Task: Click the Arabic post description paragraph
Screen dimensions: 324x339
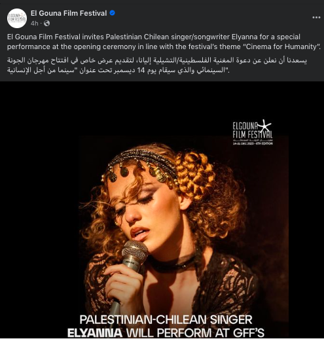Action: [x=157, y=65]
